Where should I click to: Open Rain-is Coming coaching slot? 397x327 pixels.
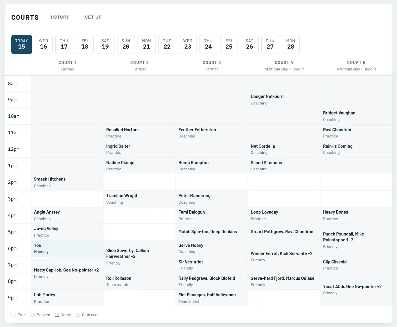pyautogui.click(x=356, y=149)
